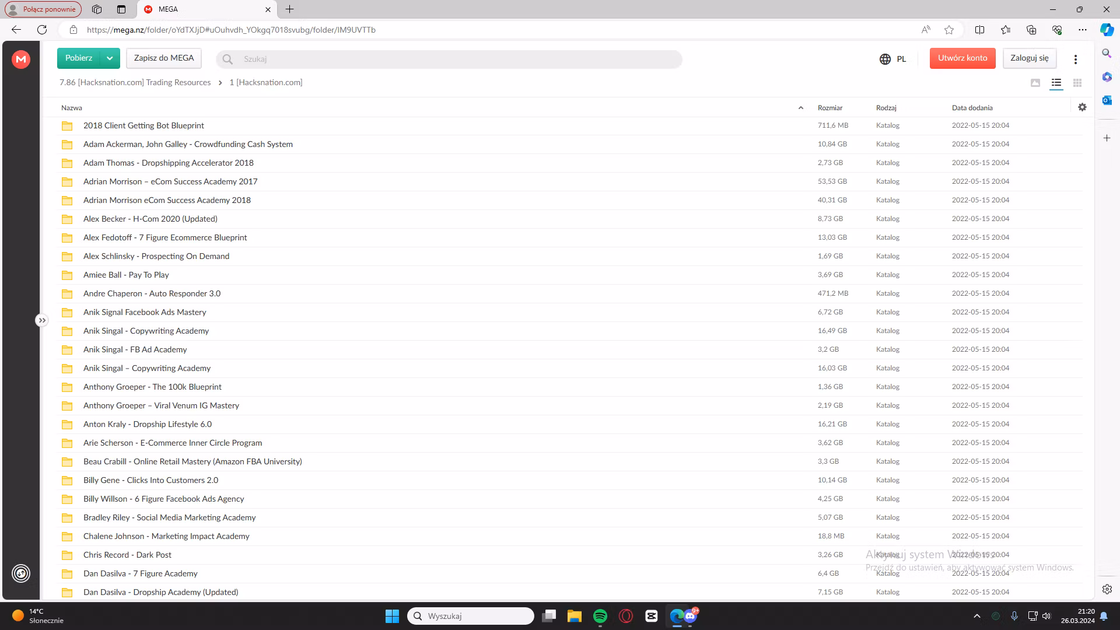Image resolution: width=1120 pixels, height=630 pixels.
Task: Open the clock showing 21:20
Action: pos(1078,616)
